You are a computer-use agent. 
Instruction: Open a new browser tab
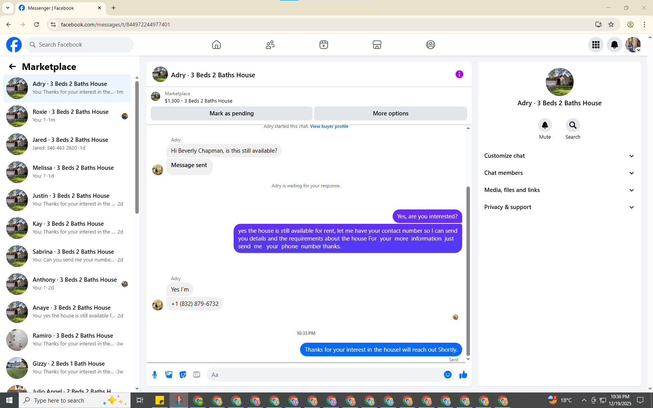click(x=113, y=8)
